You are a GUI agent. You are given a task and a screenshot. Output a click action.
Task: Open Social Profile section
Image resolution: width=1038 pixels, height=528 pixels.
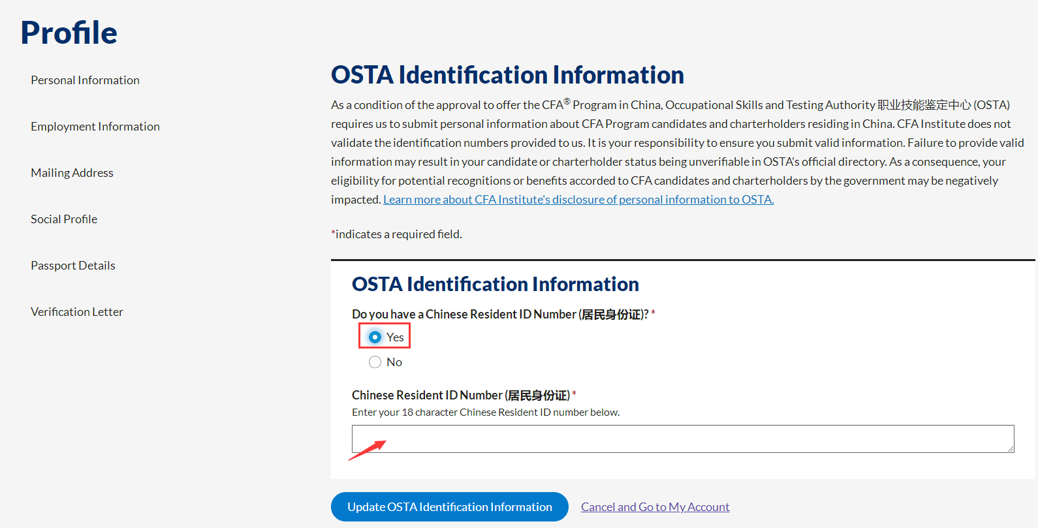[x=64, y=219]
